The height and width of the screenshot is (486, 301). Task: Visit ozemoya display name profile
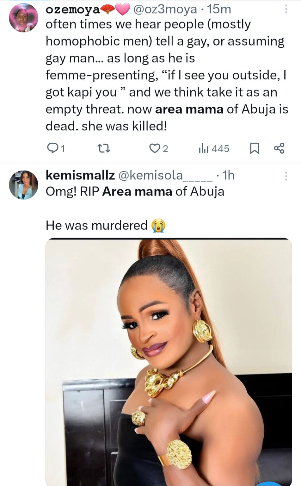click(x=73, y=10)
